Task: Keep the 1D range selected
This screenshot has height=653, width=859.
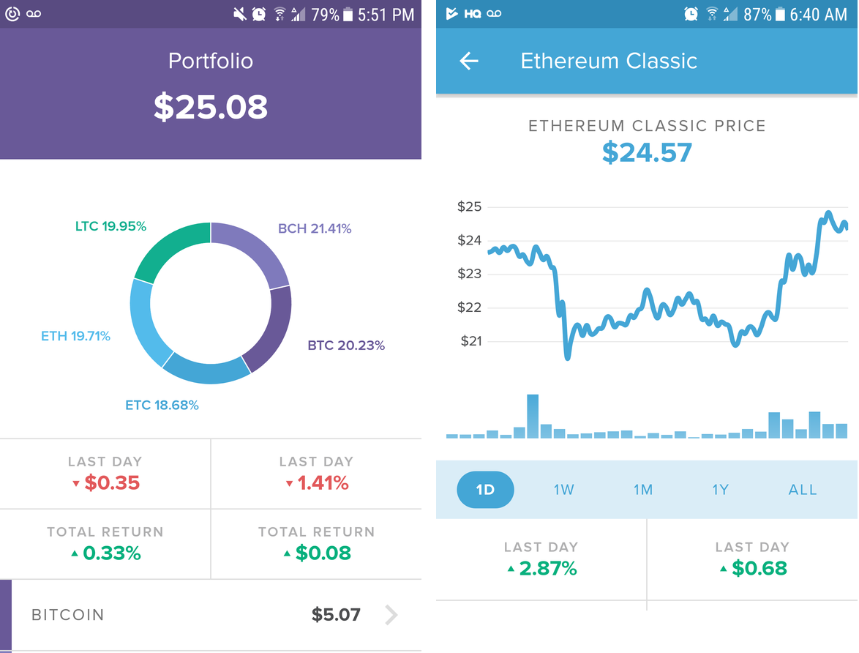Action: (x=485, y=489)
